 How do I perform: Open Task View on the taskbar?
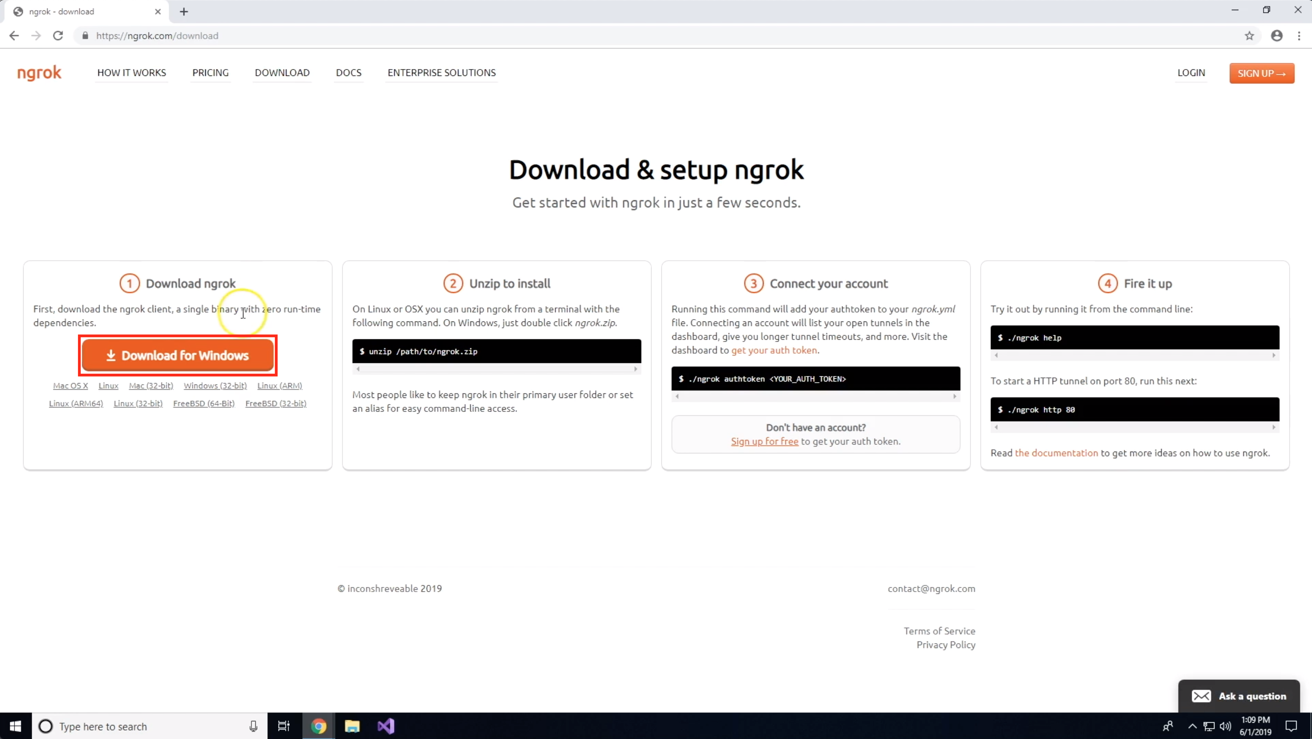(284, 726)
